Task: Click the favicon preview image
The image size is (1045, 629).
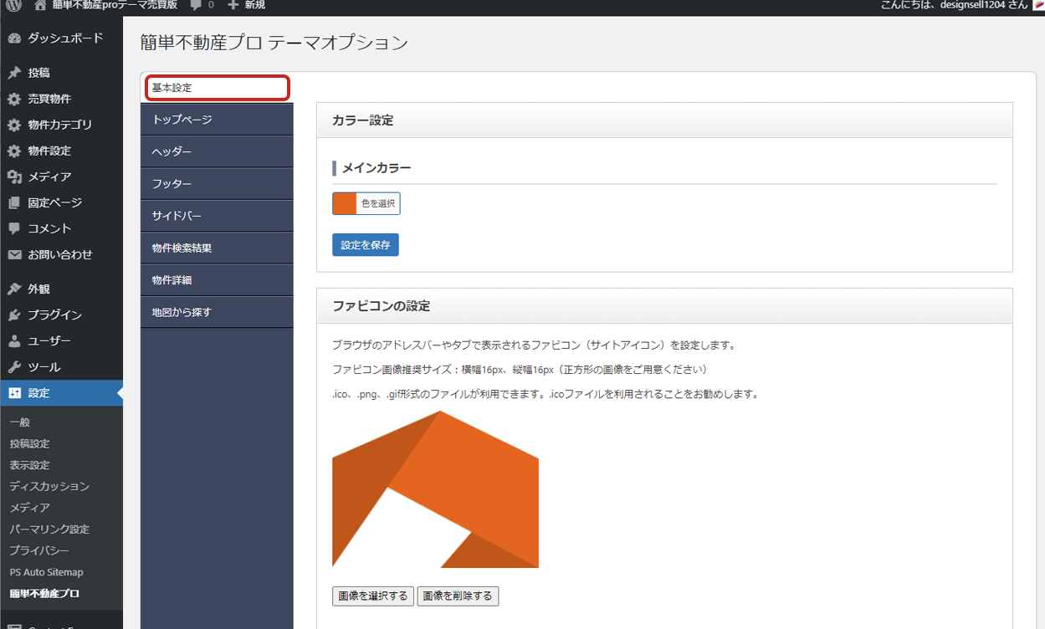Action: pyautogui.click(x=435, y=489)
